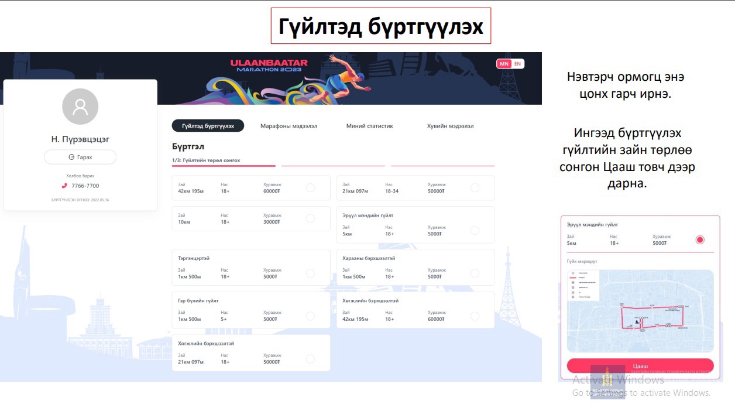This screenshot has height=414, width=735.
Task: Click the Эрүүл мэндийн гүйлт title in route panel
Action: coord(592,225)
